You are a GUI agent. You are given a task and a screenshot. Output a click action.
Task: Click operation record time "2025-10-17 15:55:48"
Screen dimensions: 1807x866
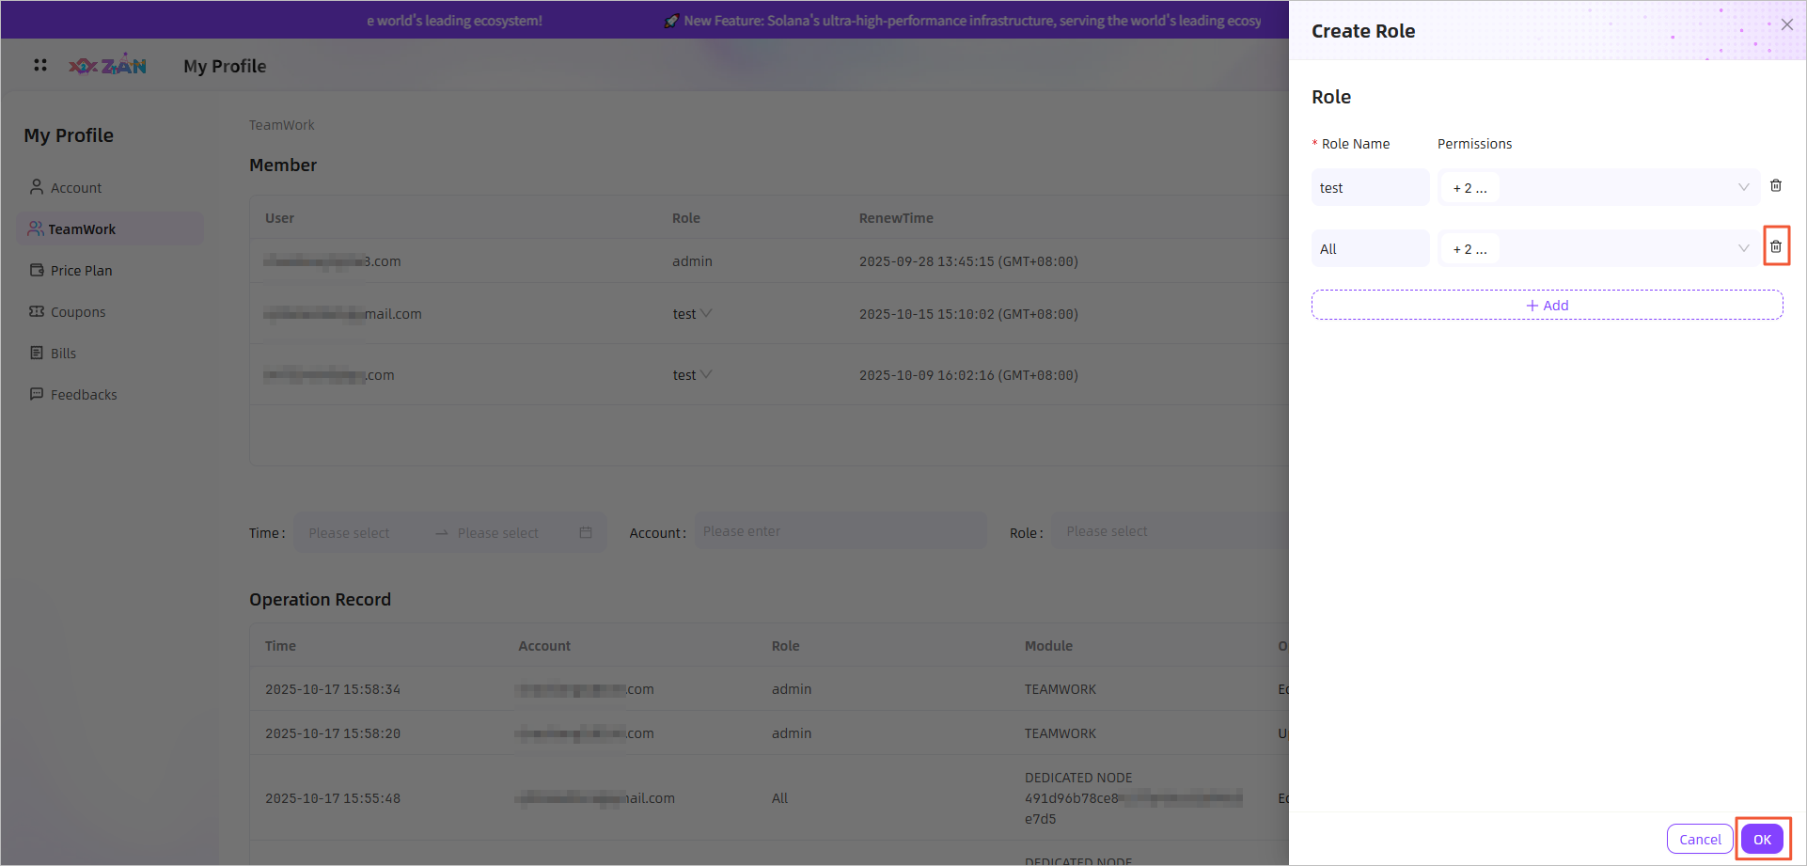pos(333,798)
